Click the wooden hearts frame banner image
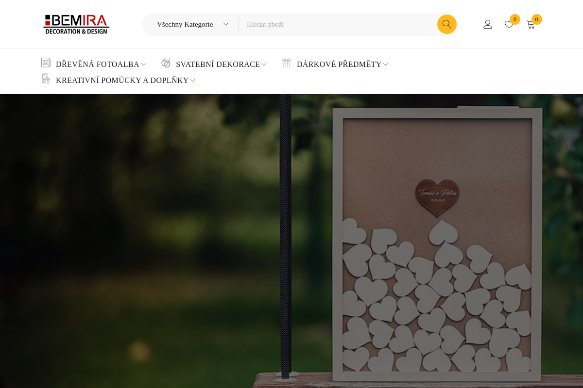 coord(291,241)
